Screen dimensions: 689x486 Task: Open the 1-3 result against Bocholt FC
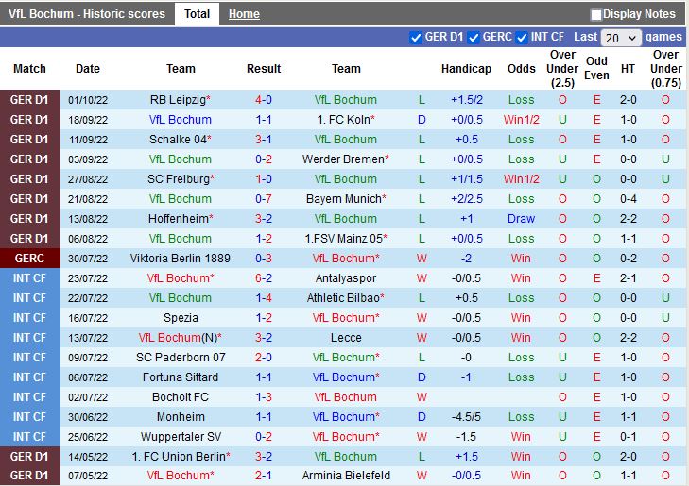pos(263,397)
